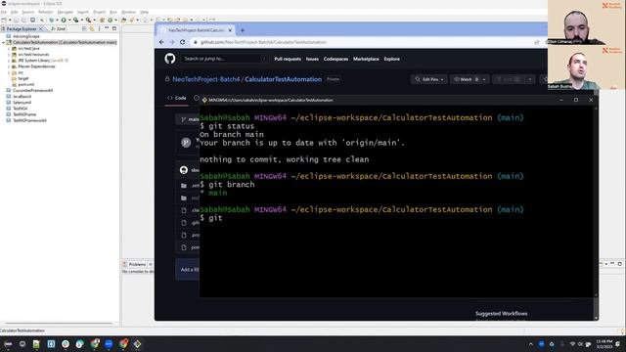Click the browser Reload button
This screenshot has width=626, height=352.
coord(183,42)
